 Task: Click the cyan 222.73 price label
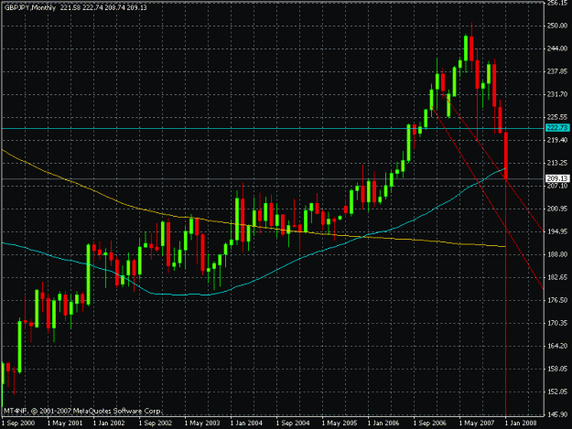[557, 127]
